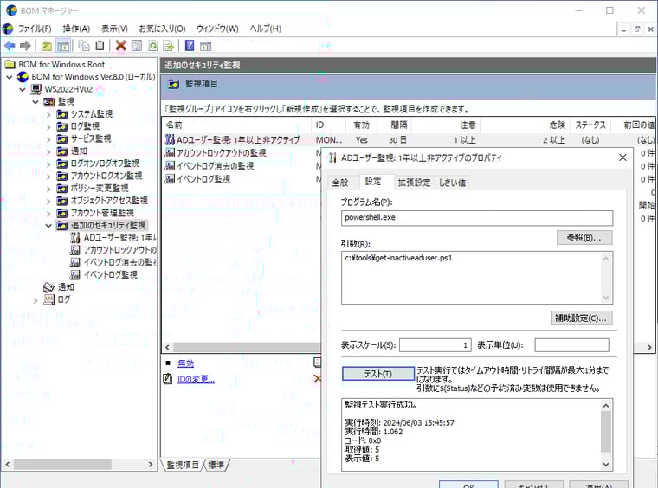The height and width of the screenshot is (488, 658).
Task: Open the ファイル(F) menu
Action: point(35,29)
